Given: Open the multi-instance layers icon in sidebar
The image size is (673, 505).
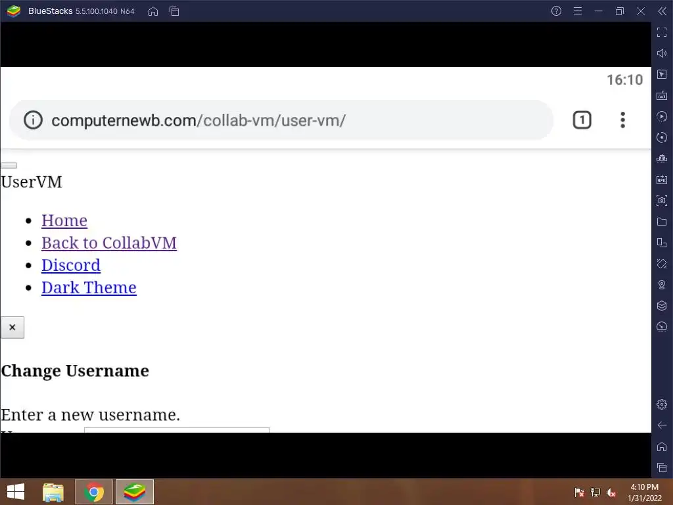Looking at the screenshot, I should 662,306.
